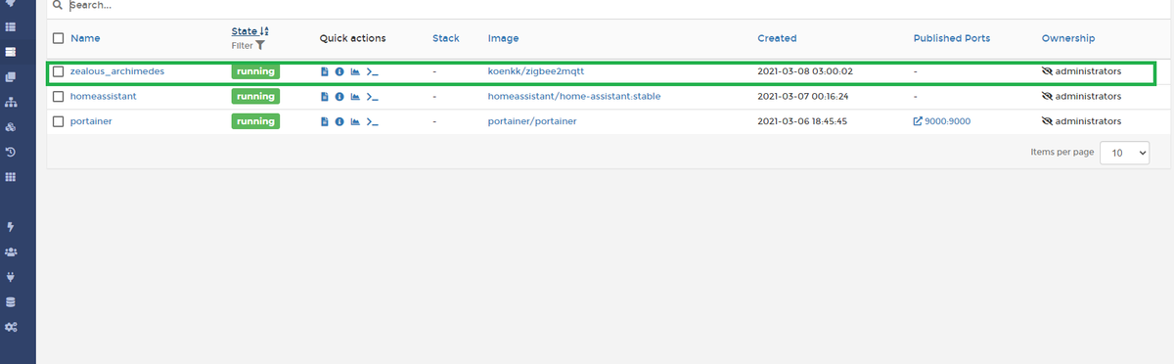Viewport: 1174px width, 364px height.
Task: Click running badge of portainer row
Action: 255,121
